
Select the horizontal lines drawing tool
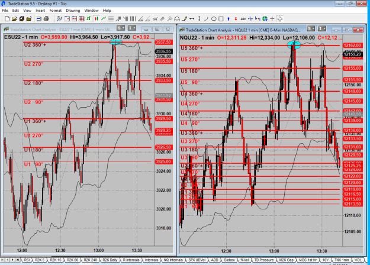(111, 19)
